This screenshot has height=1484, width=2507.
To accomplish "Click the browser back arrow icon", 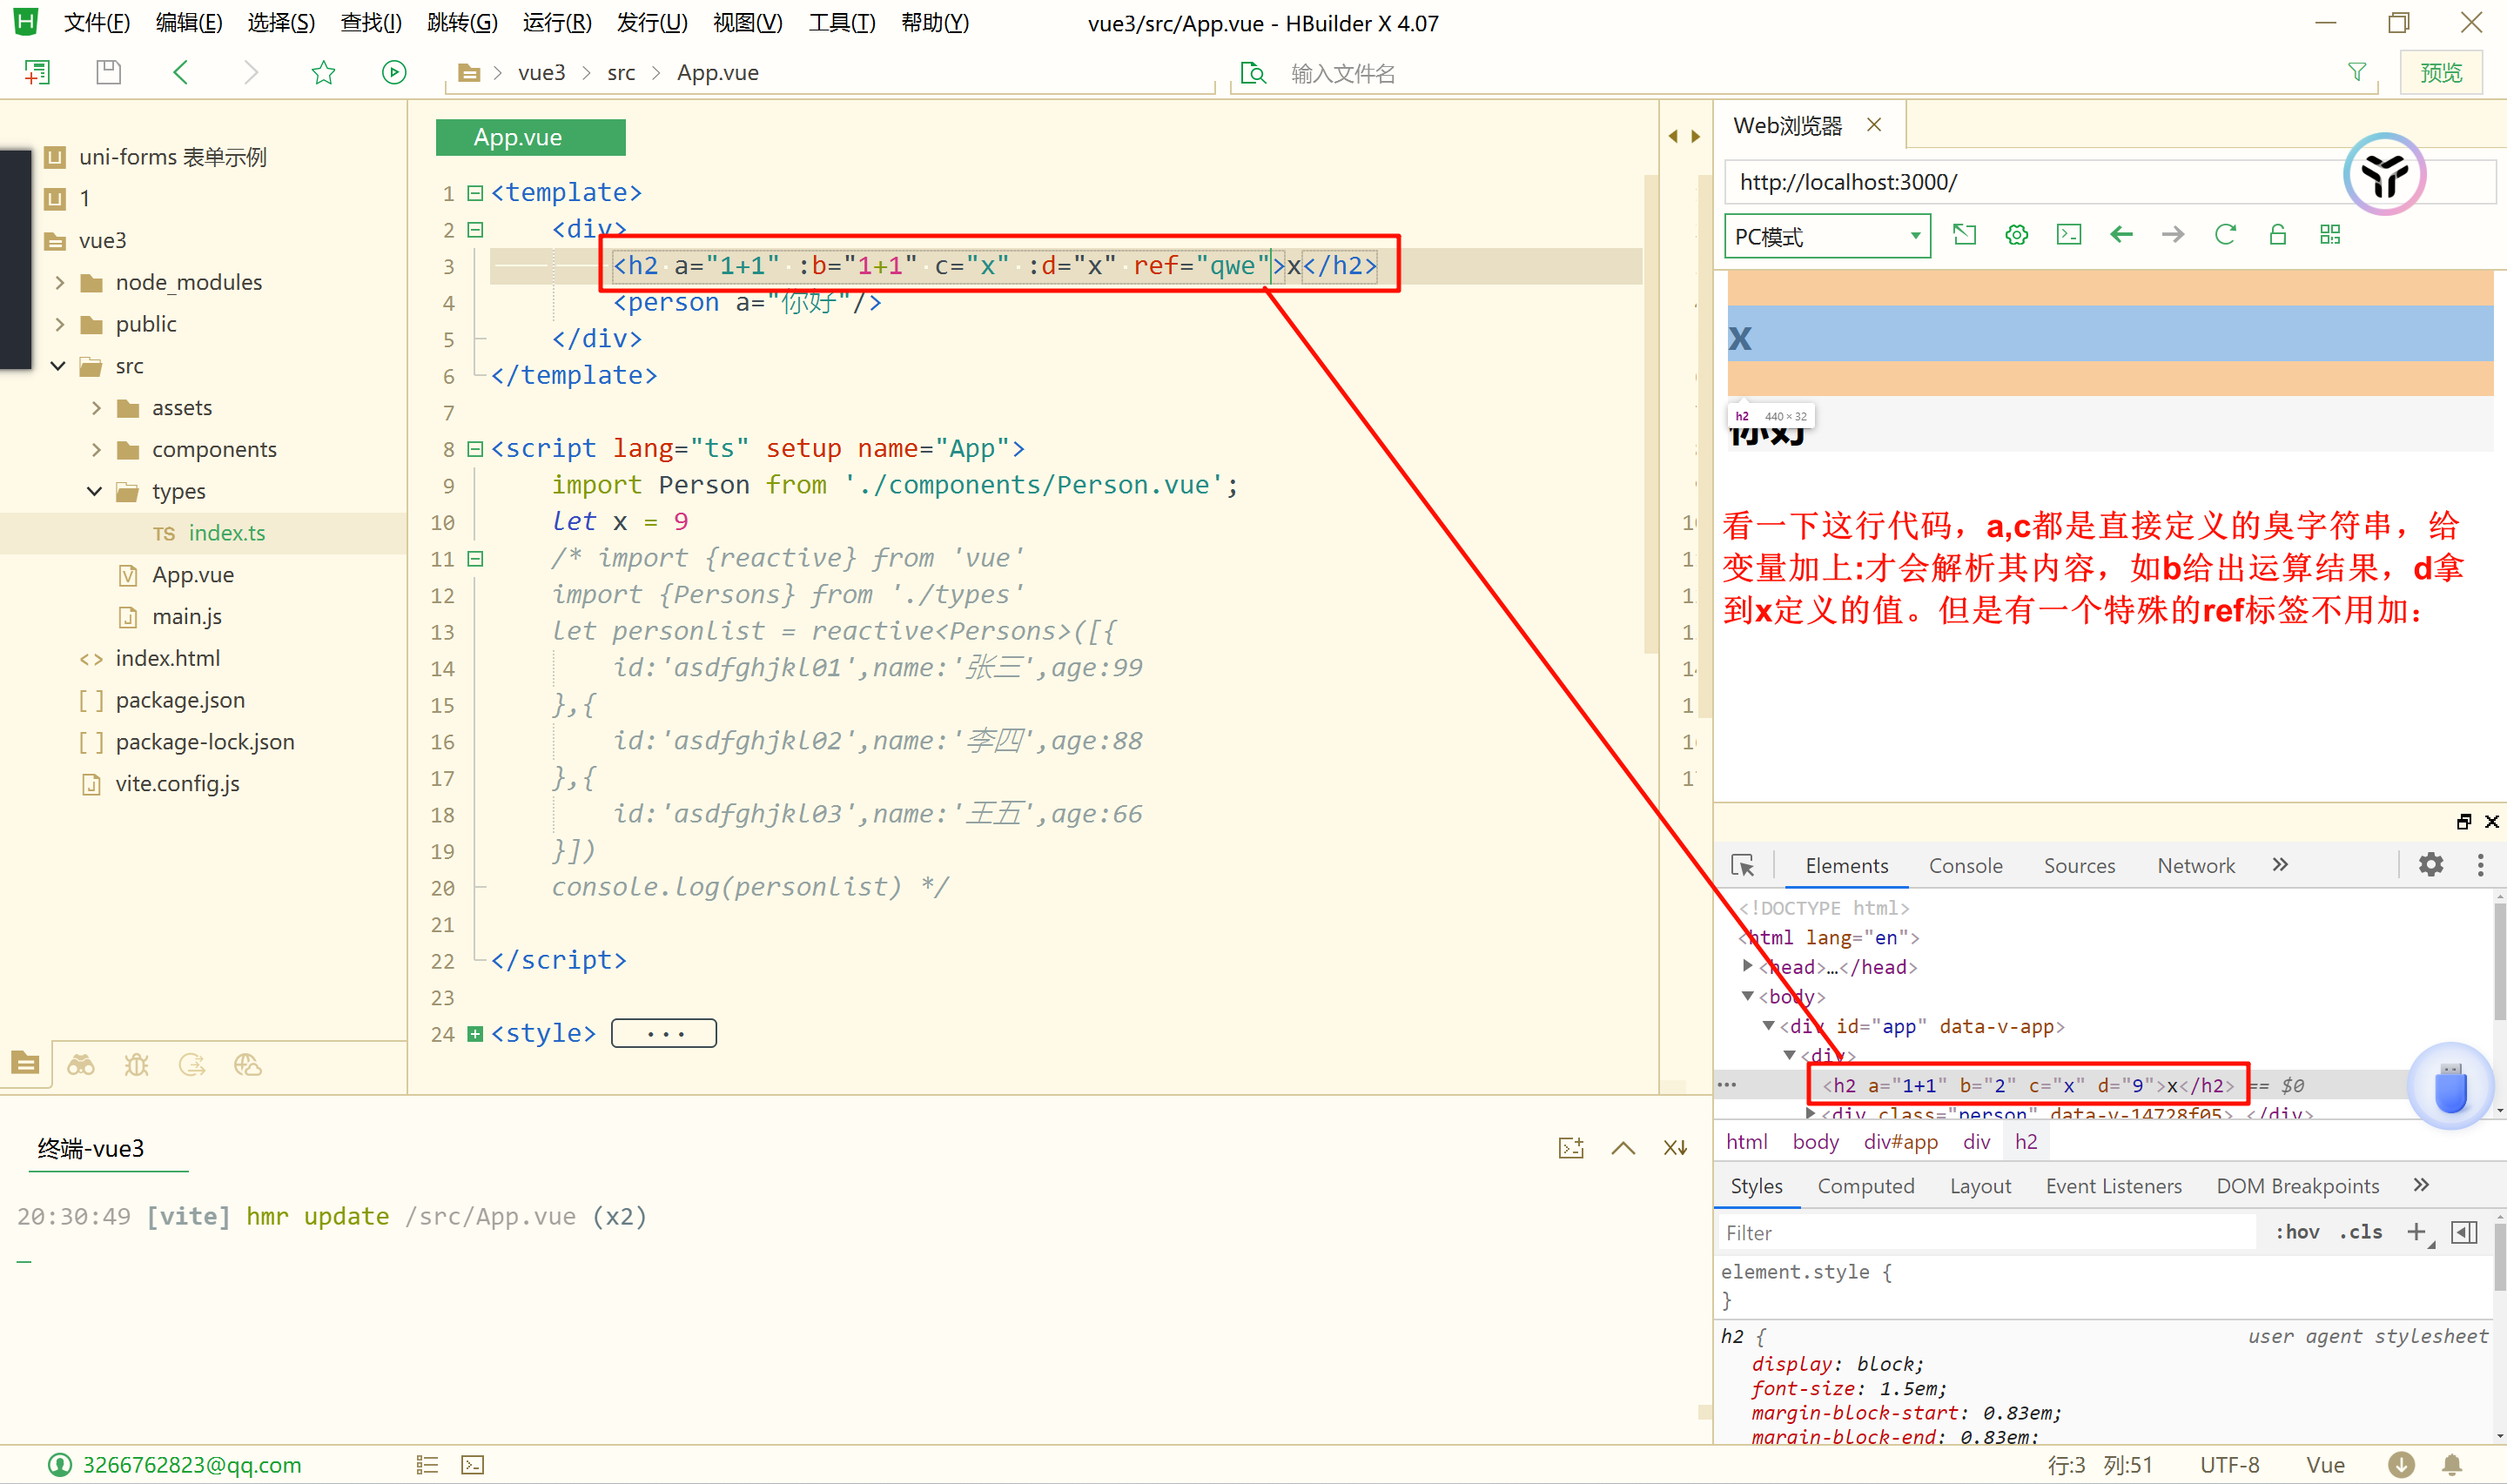I will click(x=2121, y=235).
